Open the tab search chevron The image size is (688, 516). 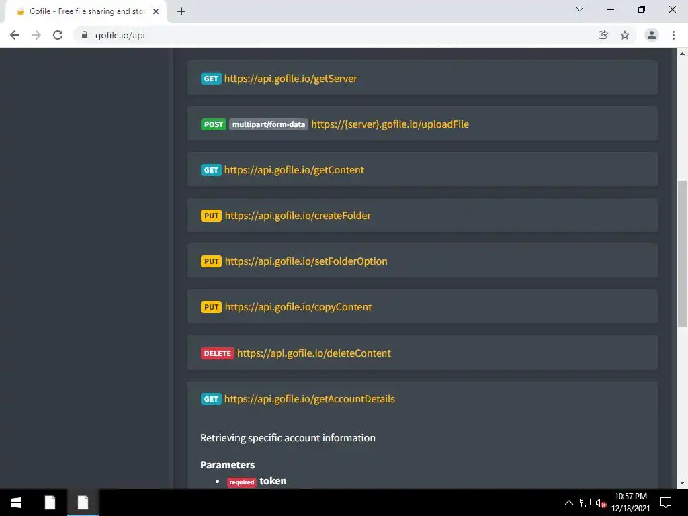click(580, 9)
